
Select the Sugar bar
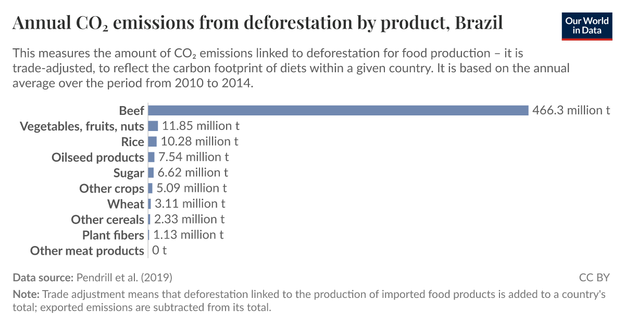click(151, 173)
